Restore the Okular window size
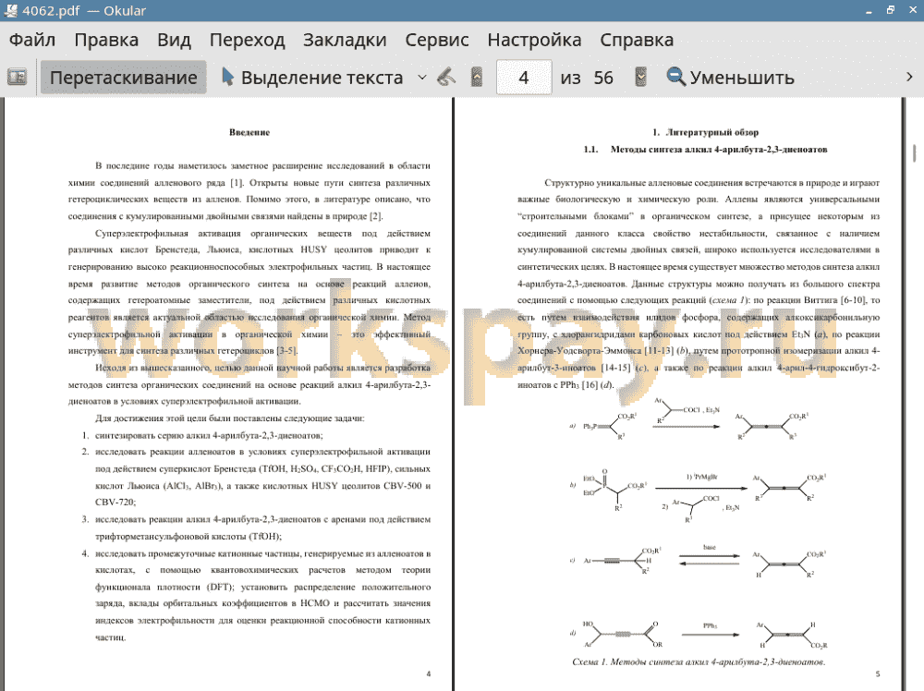The height and width of the screenshot is (691, 924). tap(891, 10)
